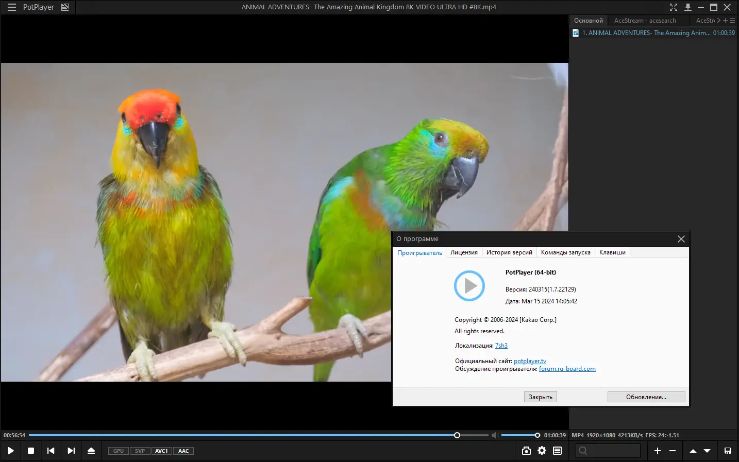The height and width of the screenshot is (462, 739).
Task: Click the video title in the title bar
Action: click(x=369, y=7)
